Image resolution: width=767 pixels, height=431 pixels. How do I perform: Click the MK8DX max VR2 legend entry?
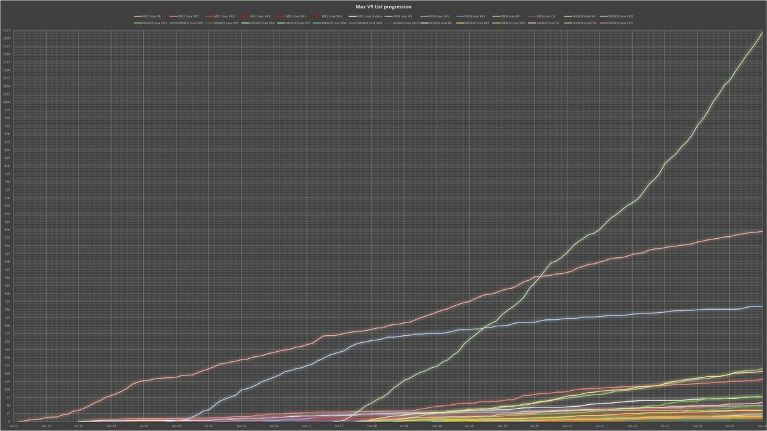tap(616, 16)
